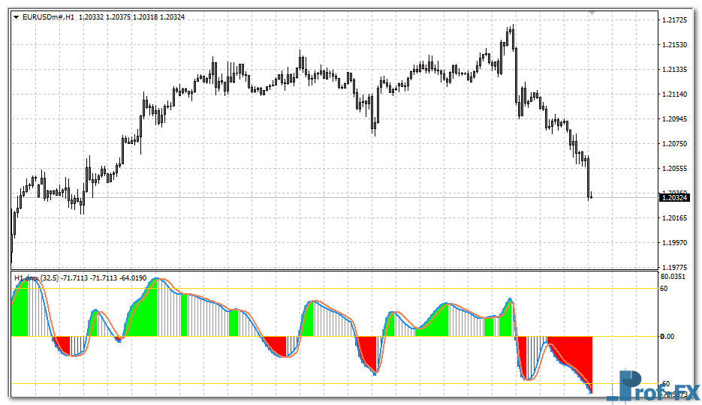Click the yellow 60 level line in indicator
Viewport: 702px width, 405px height.
(x=375, y=288)
